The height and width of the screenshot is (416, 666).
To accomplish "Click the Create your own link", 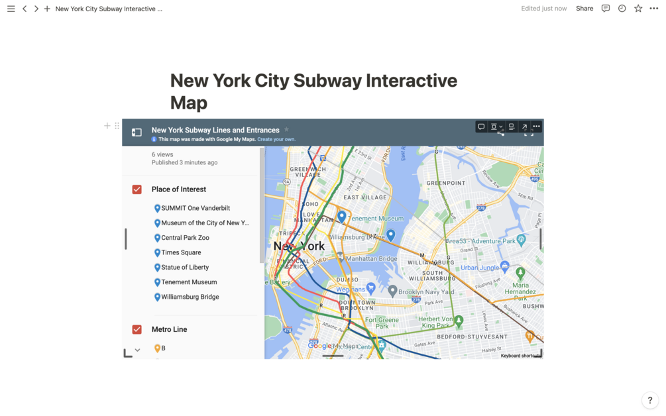I will click(276, 139).
